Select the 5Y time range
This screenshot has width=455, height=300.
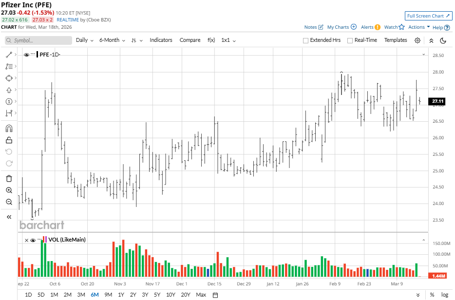[157, 295]
